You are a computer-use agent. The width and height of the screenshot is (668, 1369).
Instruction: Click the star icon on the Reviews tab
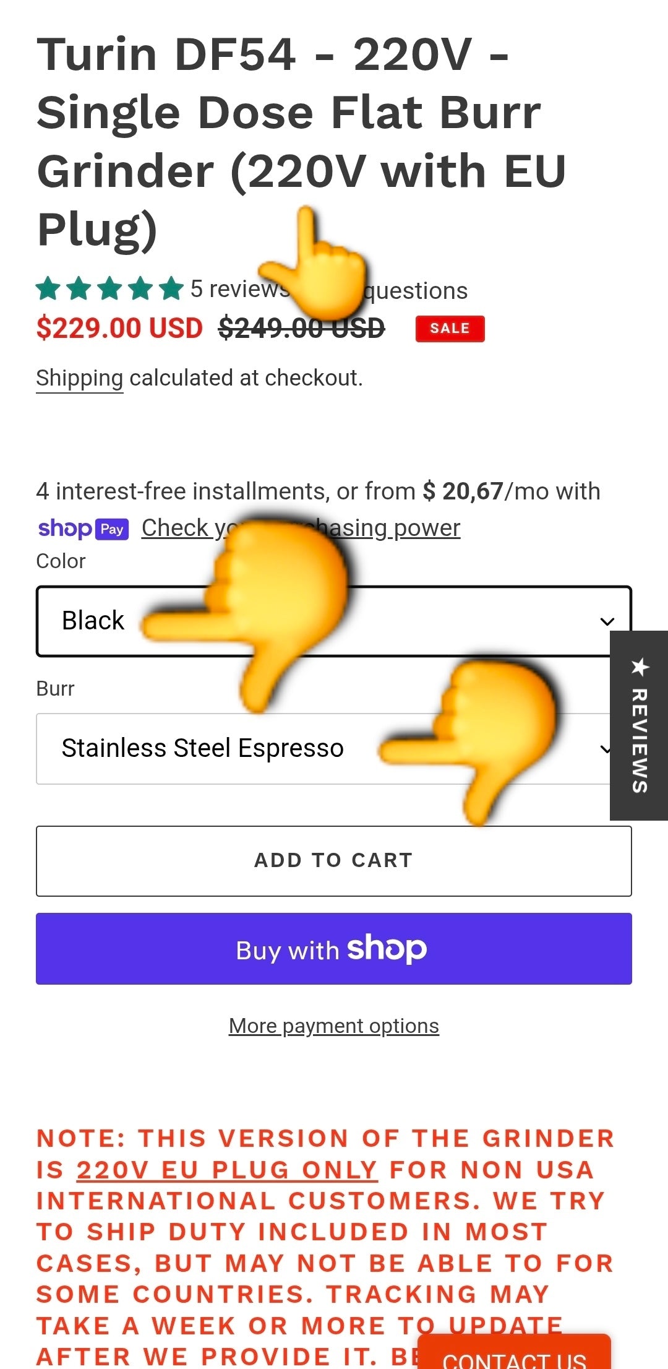coord(640,667)
